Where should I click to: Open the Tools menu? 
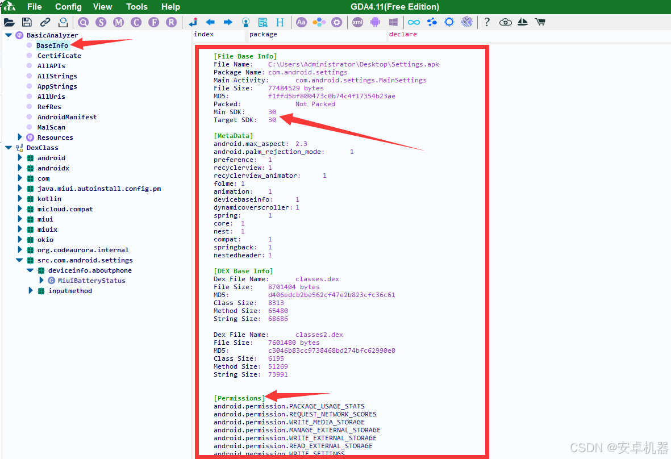(x=137, y=7)
